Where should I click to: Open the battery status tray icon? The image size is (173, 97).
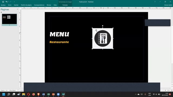point(159,94)
